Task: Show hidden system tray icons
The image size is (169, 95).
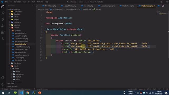Action: click(135, 93)
